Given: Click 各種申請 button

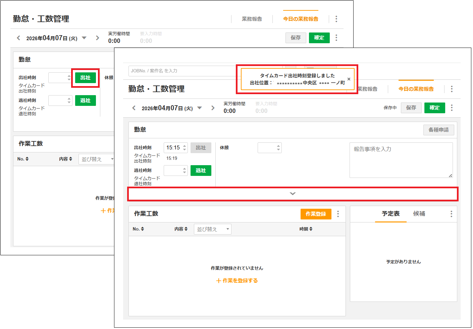Looking at the screenshot, I should point(439,130).
